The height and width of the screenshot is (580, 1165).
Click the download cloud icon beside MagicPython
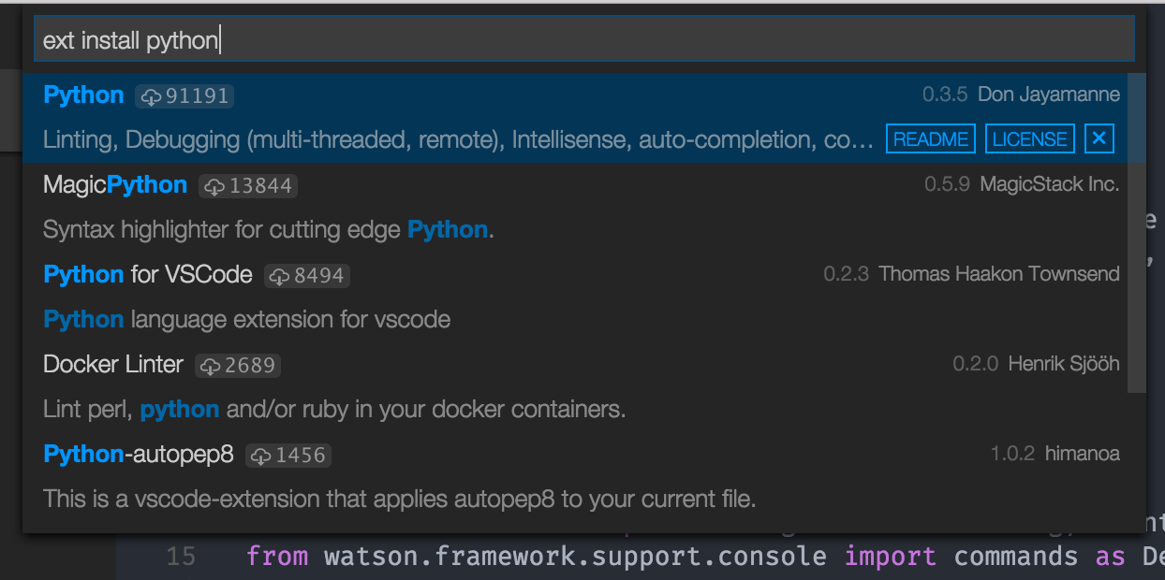coord(214,186)
